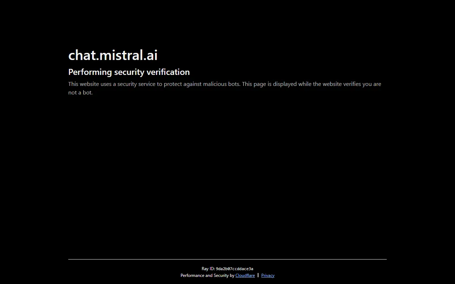Open the Privacy link in footer
The height and width of the screenshot is (284, 455).
click(x=268, y=275)
